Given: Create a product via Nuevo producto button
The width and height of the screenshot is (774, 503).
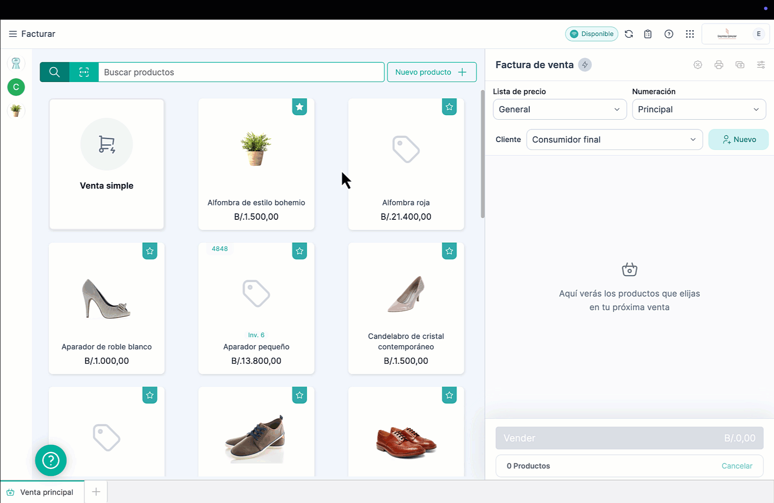Looking at the screenshot, I should [x=431, y=72].
